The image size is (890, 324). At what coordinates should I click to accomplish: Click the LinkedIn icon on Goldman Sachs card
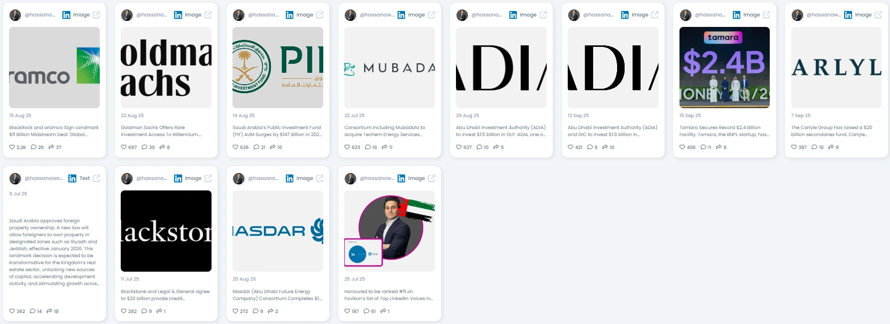(178, 15)
